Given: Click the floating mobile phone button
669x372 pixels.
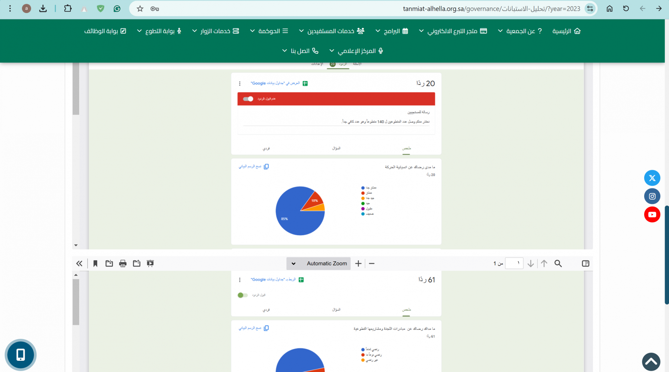Looking at the screenshot, I should tap(20, 355).
